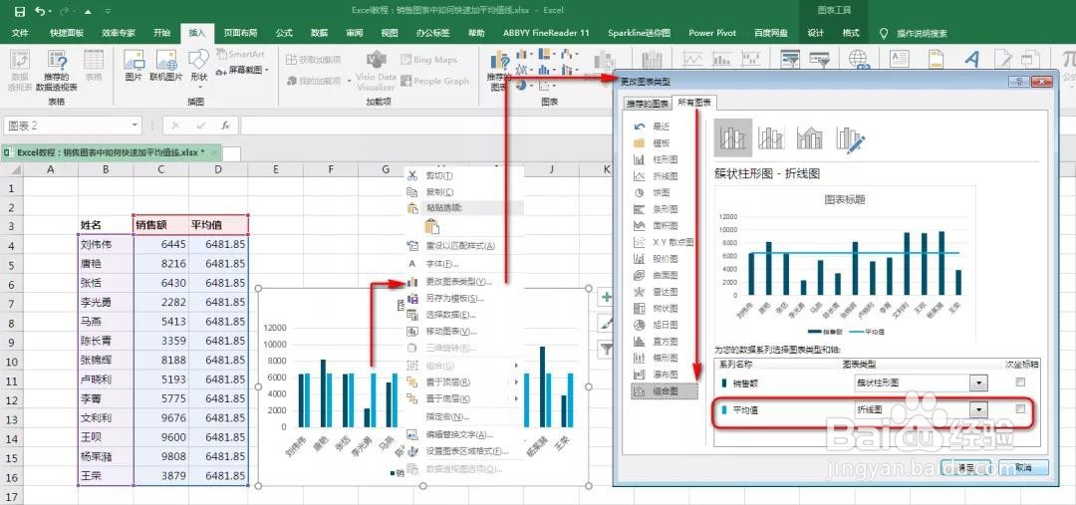Choose 更改图表类型(Y) in context menu
1076x505 pixels.
[x=459, y=281]
